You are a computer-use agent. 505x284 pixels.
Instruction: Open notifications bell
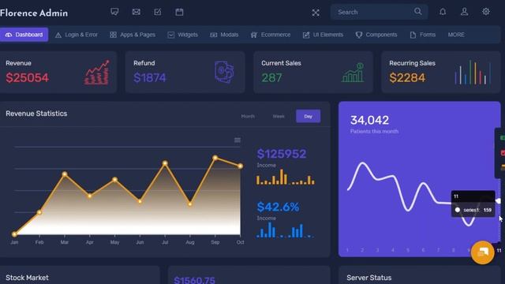coord(443,12)
